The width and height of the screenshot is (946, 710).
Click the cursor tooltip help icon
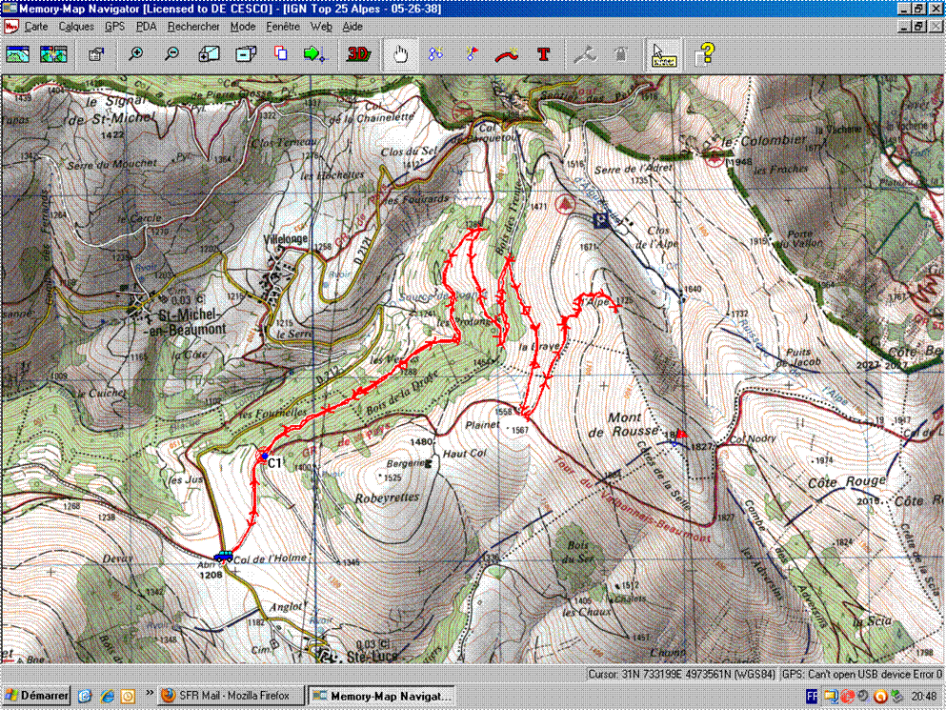(x=664, y=55)
